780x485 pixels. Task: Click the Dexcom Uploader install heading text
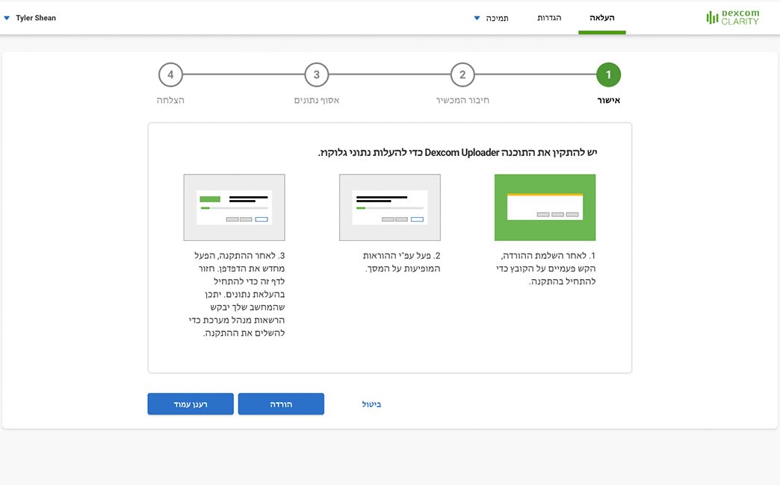pos(458,152)
